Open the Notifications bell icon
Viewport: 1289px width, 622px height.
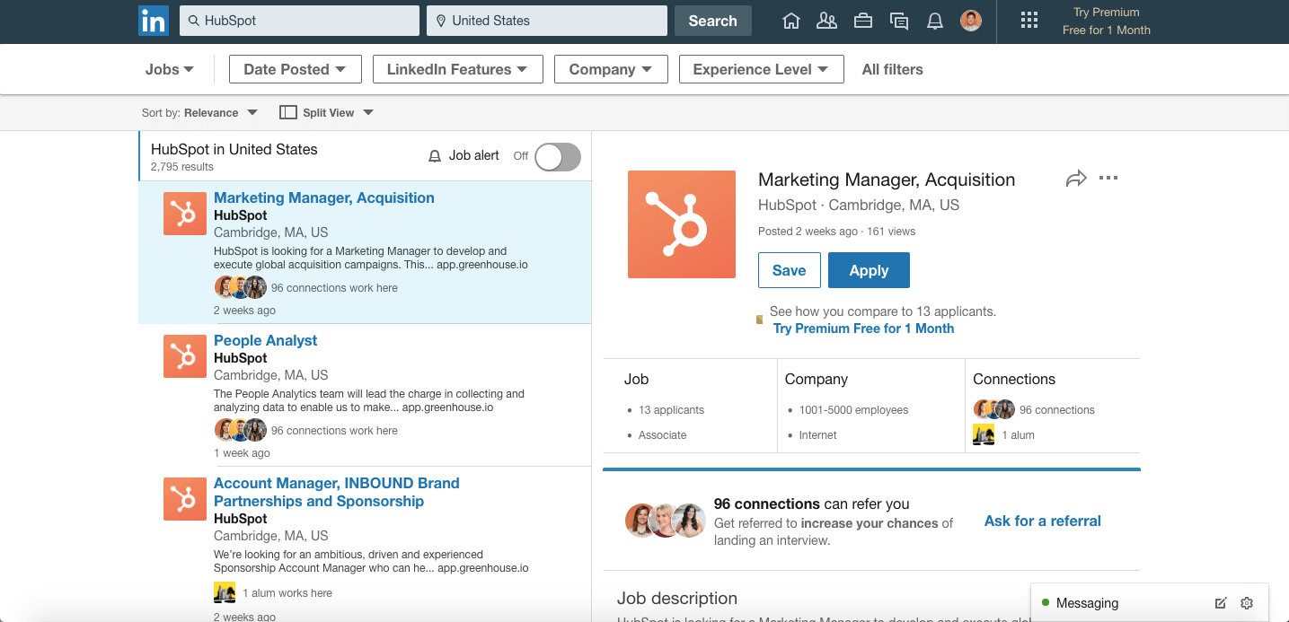coord(935,21)
